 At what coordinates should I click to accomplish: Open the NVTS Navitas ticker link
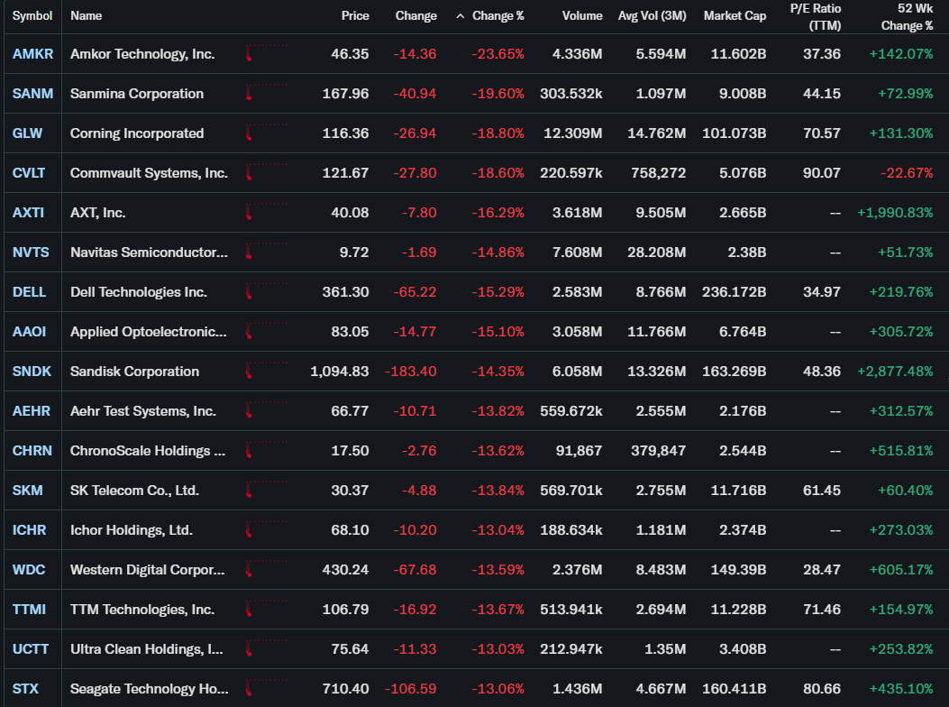point(31,252)
